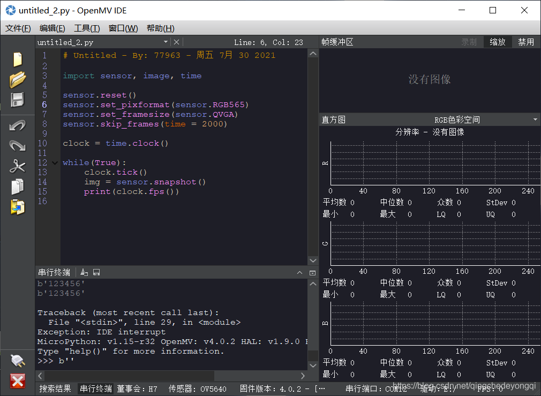541x396 pixels.
Task: Click the R channel histogram graph
Action: tap(435, 163)
